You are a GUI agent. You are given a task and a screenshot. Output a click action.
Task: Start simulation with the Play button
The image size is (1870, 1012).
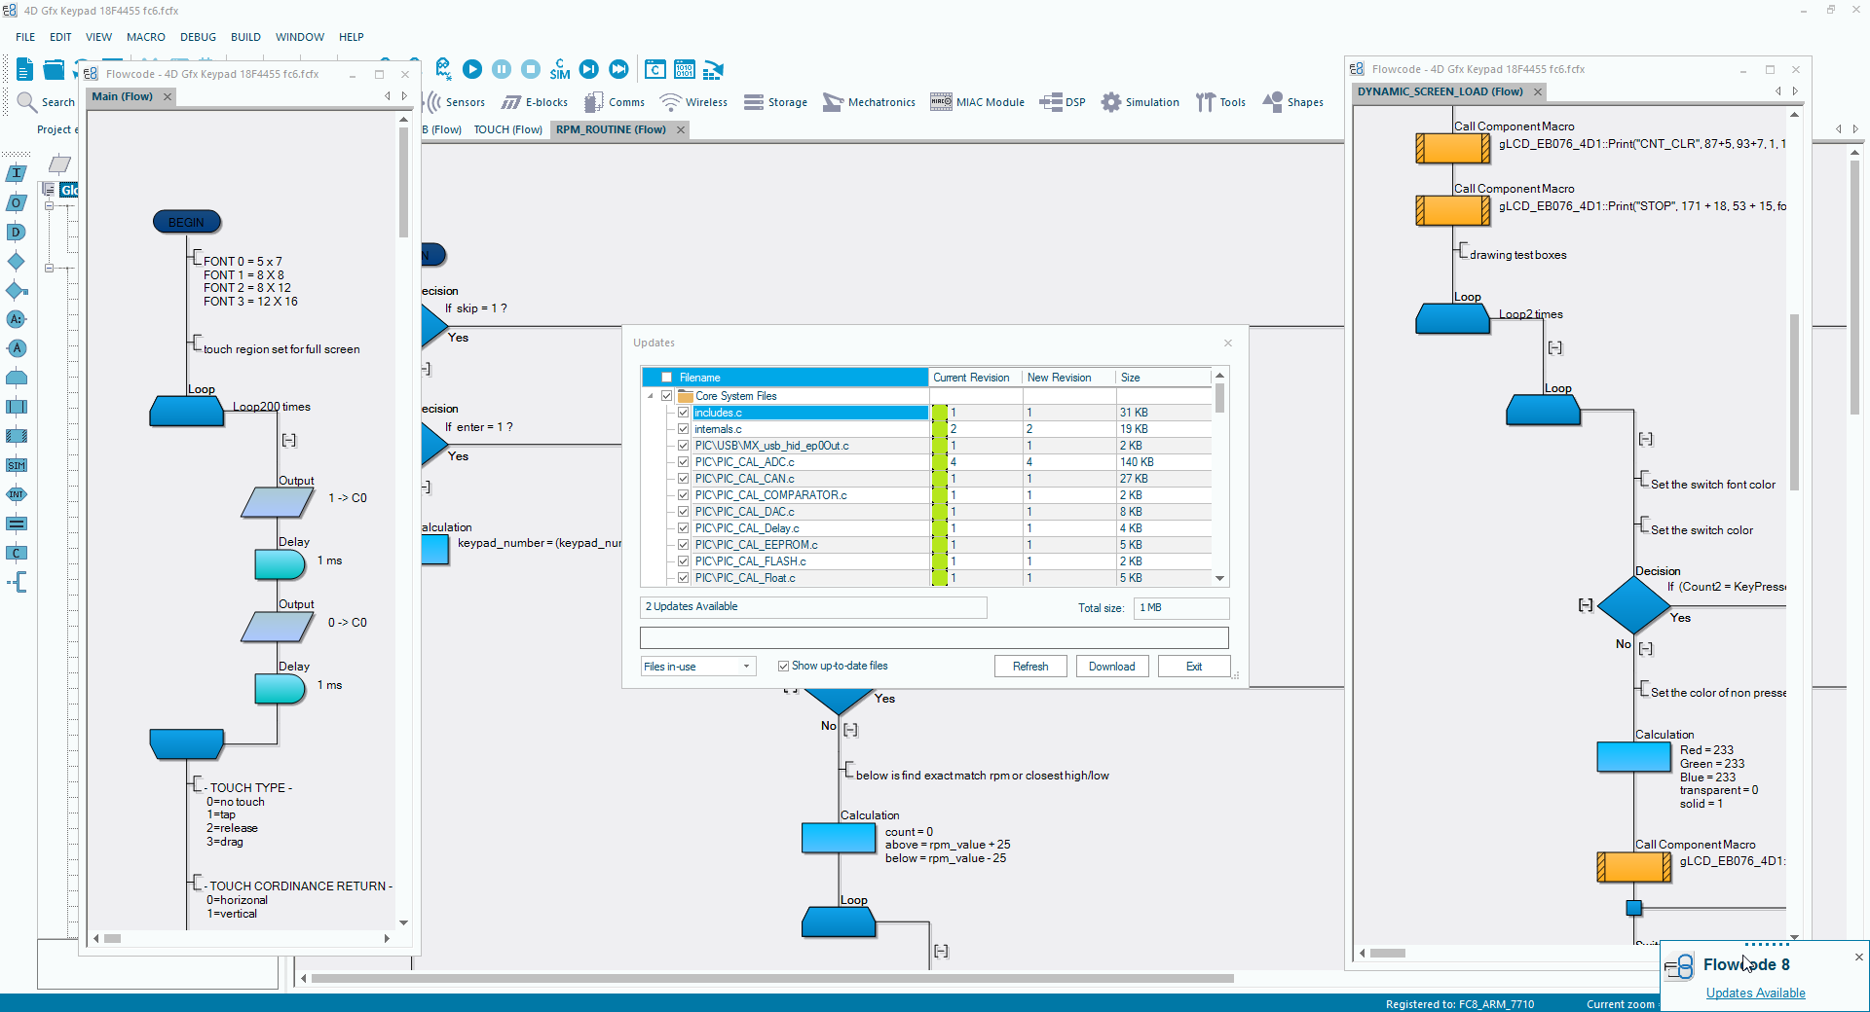472,69
